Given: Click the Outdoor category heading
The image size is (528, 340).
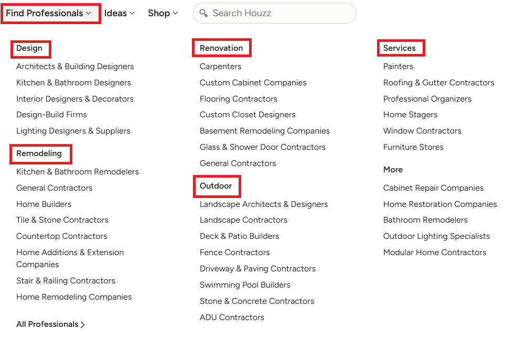Looking at the screenshot, I should point(217,186).
